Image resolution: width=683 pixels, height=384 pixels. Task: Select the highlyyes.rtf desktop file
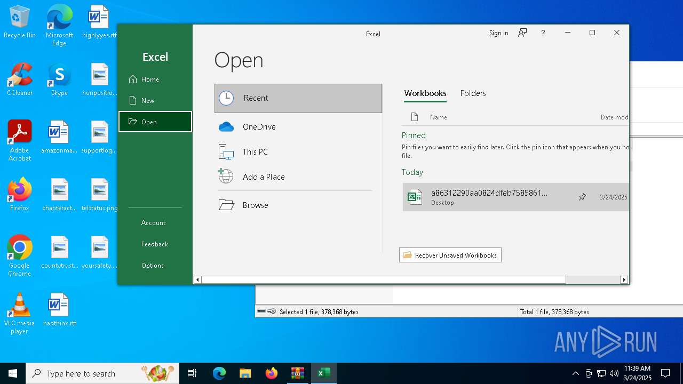(99, 22)
